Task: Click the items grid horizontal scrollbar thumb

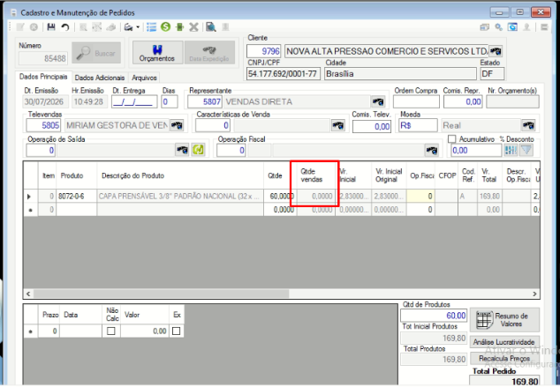Action: (162, 294)
